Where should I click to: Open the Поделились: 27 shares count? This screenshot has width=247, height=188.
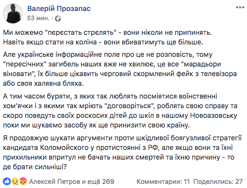pos(218,182)
